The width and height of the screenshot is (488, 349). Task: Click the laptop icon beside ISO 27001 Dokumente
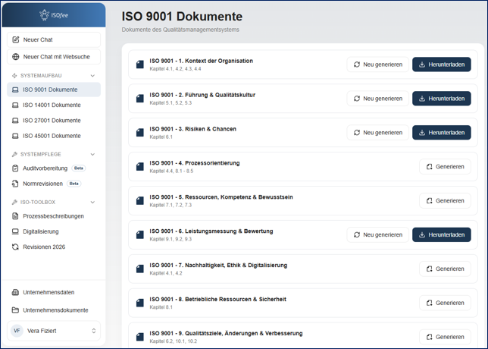coord(15,121)
